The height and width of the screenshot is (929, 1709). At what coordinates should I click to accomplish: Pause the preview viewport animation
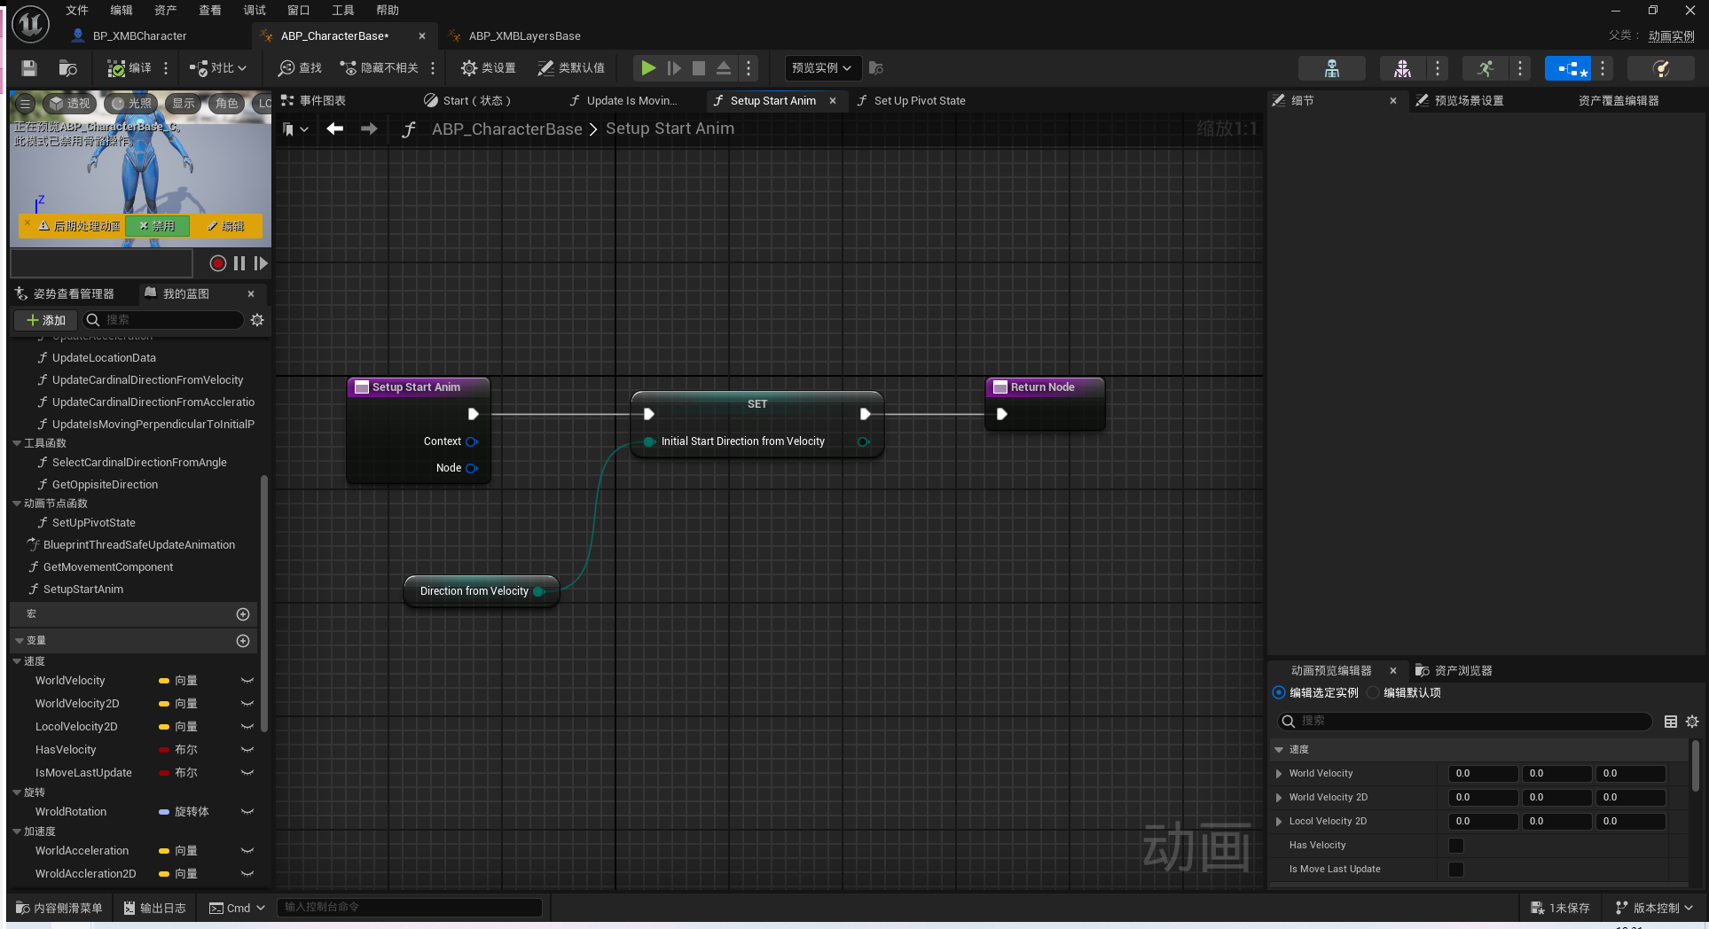coord(239,263)
